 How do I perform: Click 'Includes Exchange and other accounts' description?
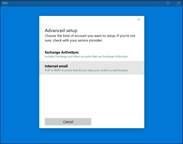click(x=87, y=57)
